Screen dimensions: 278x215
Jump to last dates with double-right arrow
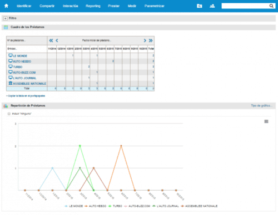(x=151, y=40)
